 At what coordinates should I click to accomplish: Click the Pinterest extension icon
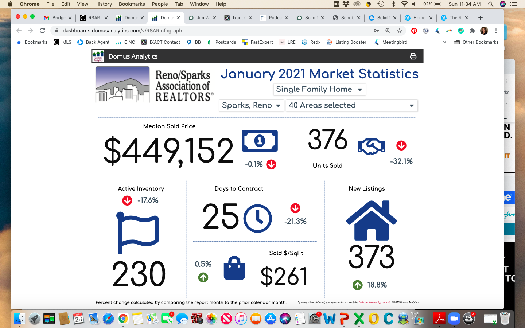(x=414, y=31)
